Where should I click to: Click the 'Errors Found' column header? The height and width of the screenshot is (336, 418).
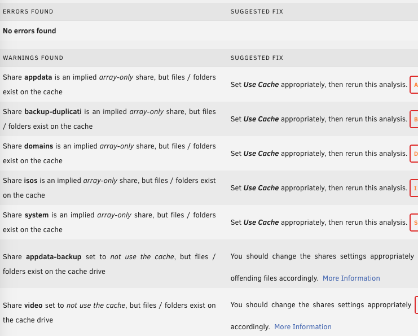click(x=28, y=11)
